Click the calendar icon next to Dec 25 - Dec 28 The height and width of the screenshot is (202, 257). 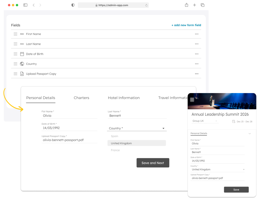tap(234, 122)
